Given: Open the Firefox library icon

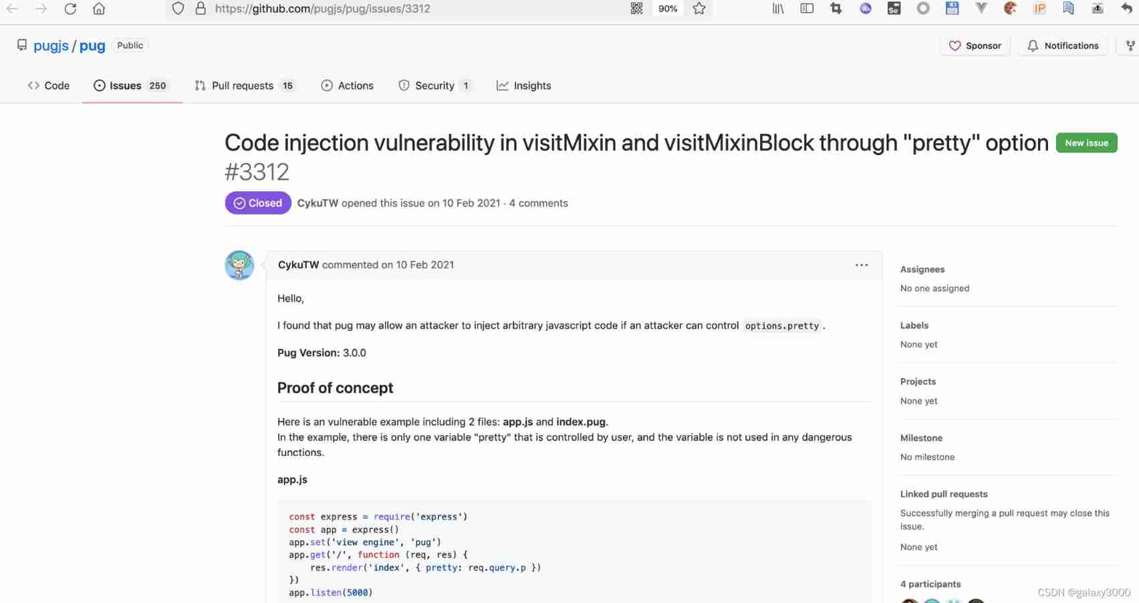Looking at the screenshot, I should click(x=778, y=9).
